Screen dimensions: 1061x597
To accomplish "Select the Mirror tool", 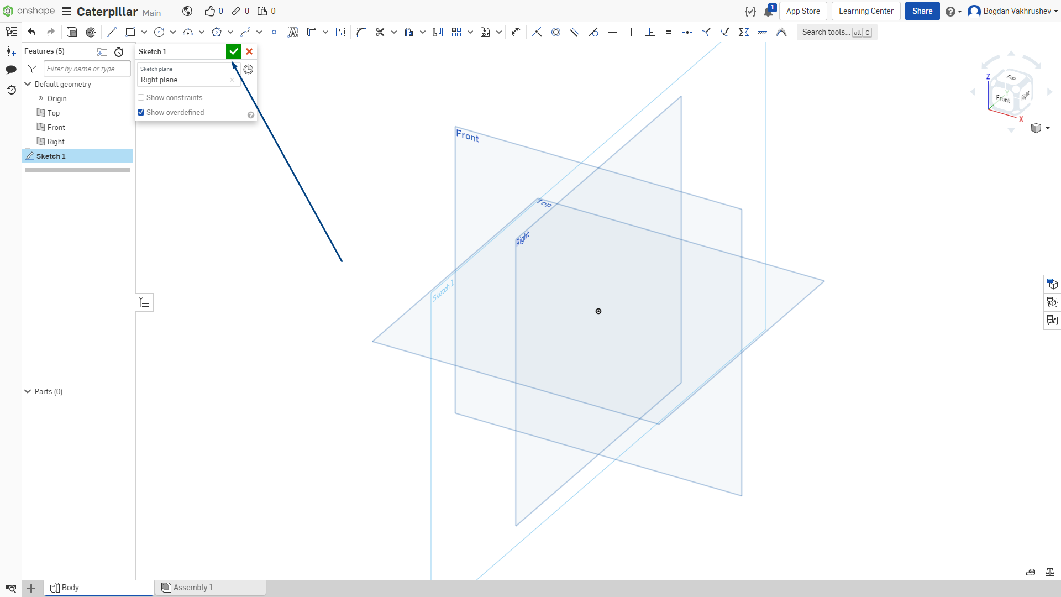I will pyautogui.click(x=438, y=32).
